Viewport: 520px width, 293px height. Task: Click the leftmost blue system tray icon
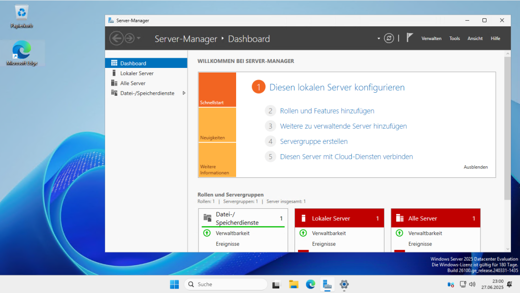pos(450,284)
